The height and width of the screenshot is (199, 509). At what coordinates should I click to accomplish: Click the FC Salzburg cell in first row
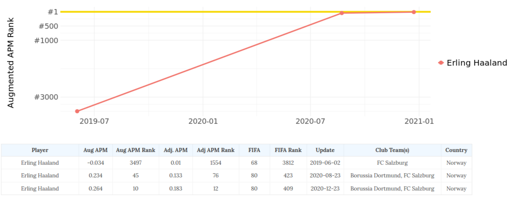pos(392,163)
